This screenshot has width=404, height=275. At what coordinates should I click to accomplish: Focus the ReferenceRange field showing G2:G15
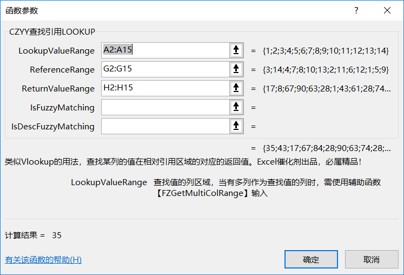[x=165, y=69]
